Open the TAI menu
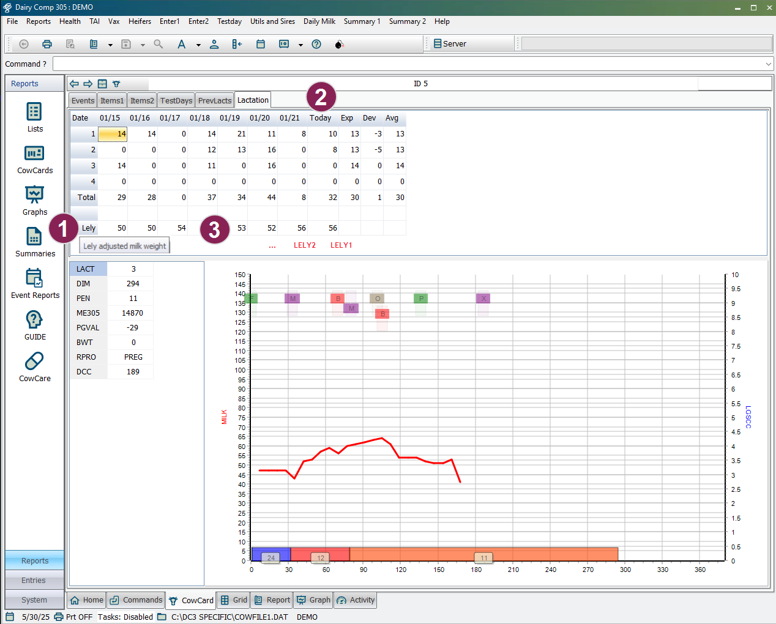The height and width of the screenshot is (624, 776). tap(94, 21)
